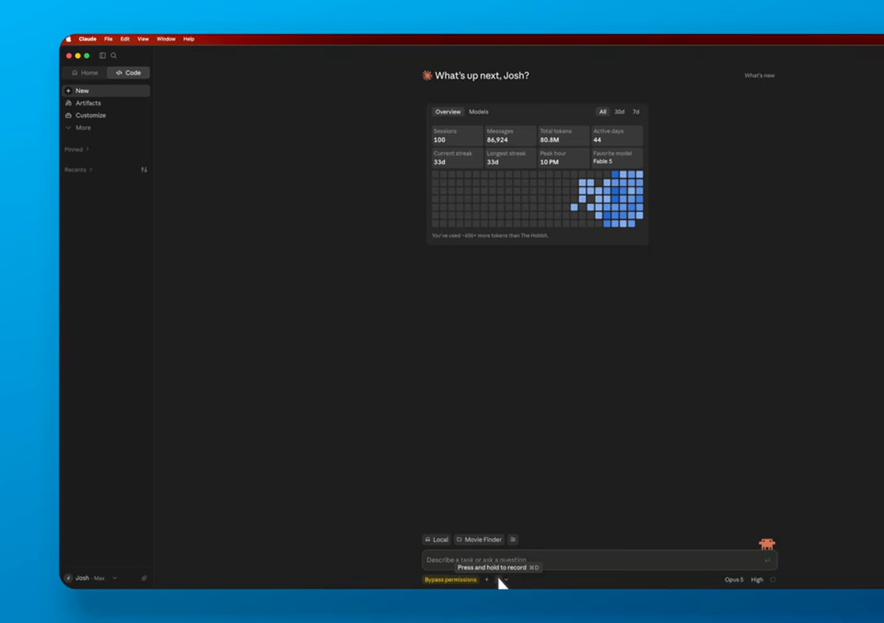
Task: Click the Current streak 33d card
Action: [457, 158]
